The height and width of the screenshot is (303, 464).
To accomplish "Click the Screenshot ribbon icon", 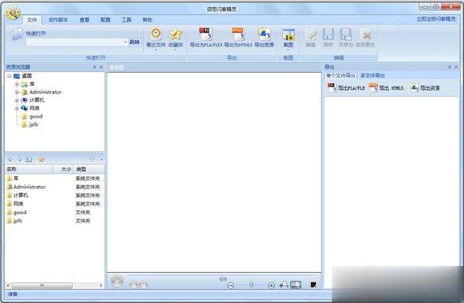I will [288, 35].
